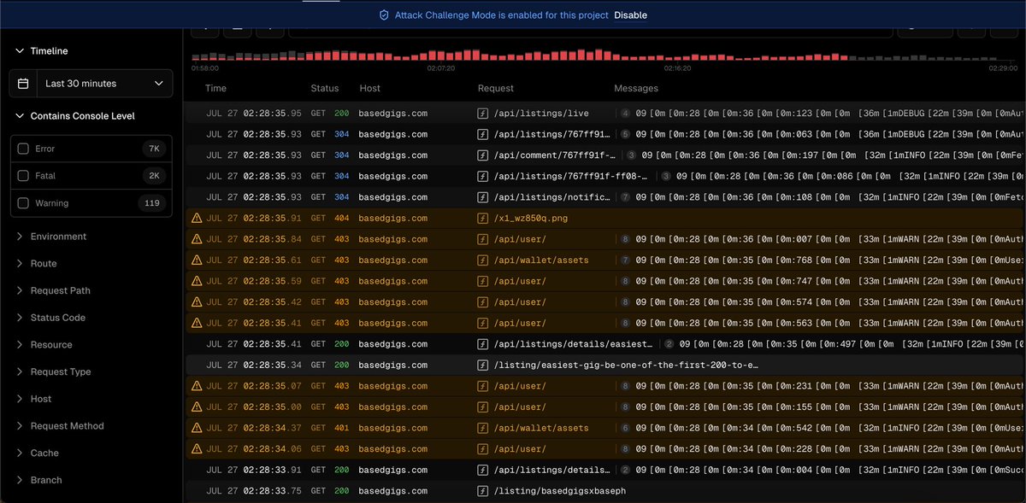Click function icon beside /api/listings/notific request

(483, 197)
